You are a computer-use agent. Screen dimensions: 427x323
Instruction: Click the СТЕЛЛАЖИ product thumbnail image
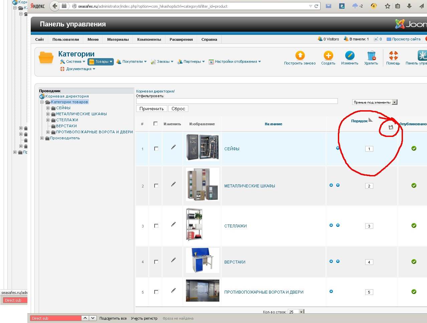click(x=194, y=224)
